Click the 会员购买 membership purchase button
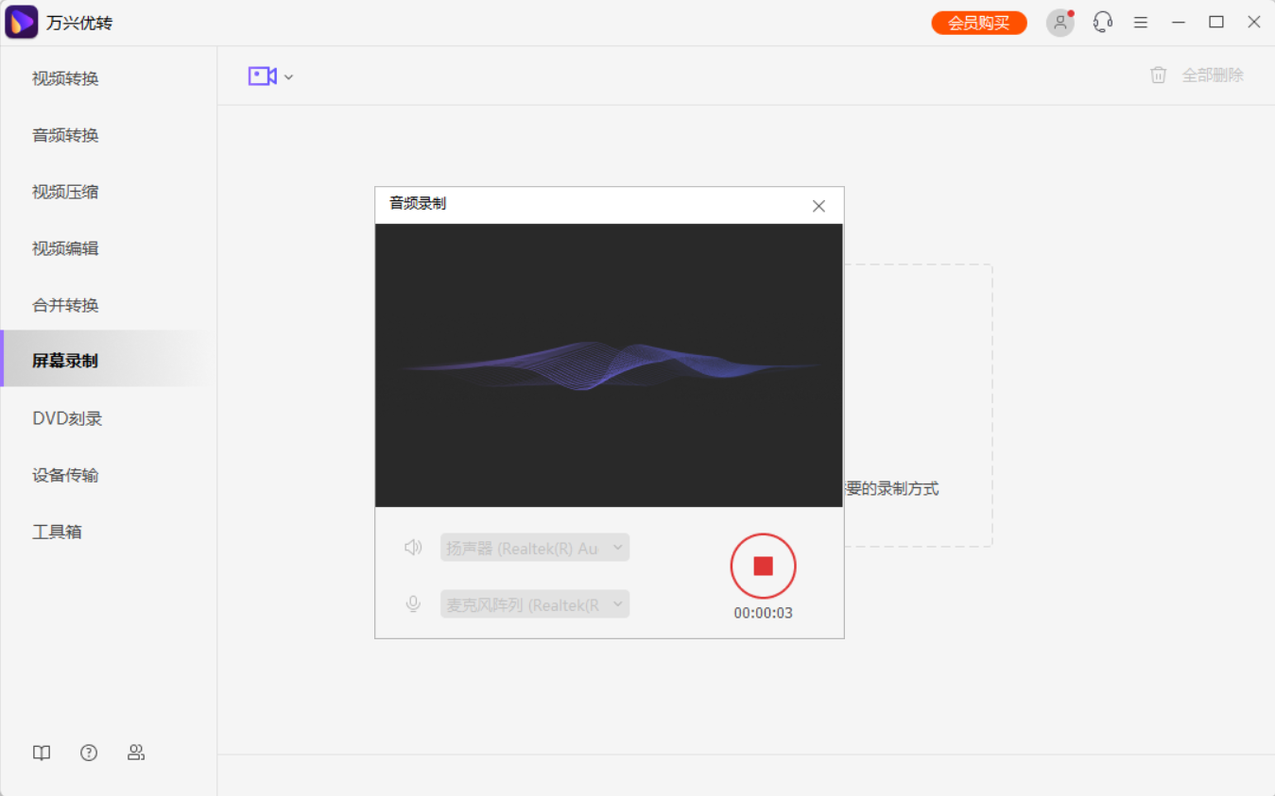Viewport: 1275px width, 796px height. 978,21
